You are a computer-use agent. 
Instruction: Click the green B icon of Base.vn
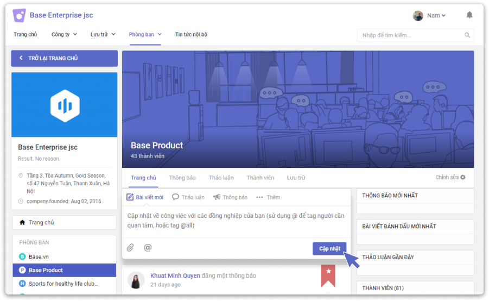(x=22, y=256)
